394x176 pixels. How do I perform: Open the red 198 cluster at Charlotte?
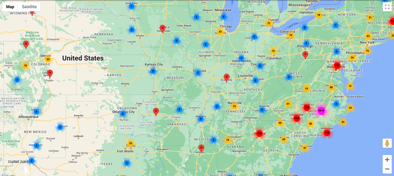tap(297, 118)
